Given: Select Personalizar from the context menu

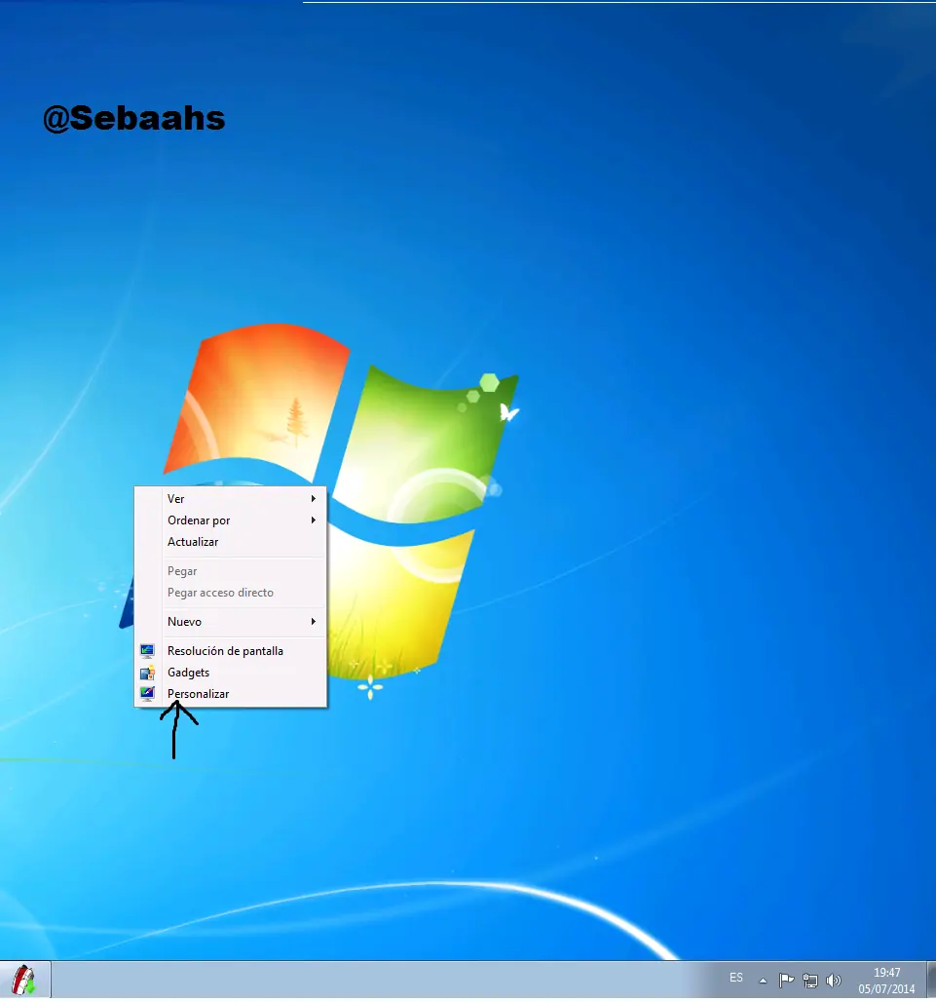Looking at the screenshot, I should [231, 694].
